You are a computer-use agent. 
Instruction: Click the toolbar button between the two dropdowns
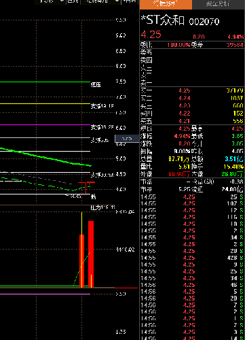(x=73, y=1)
